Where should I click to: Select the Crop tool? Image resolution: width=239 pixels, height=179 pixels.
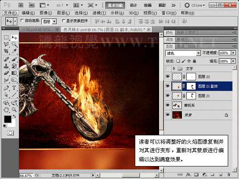point(6,51)
